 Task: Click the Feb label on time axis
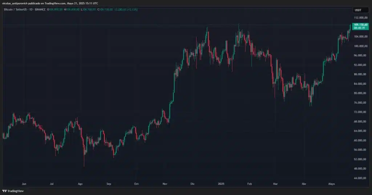tap(250, 184)
